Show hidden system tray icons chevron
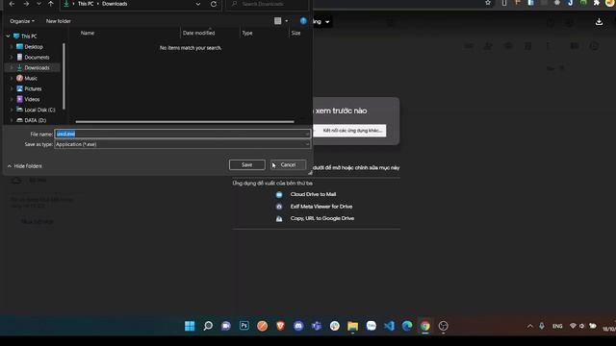This screenshot has width=616, height=346. click(530, 327)
